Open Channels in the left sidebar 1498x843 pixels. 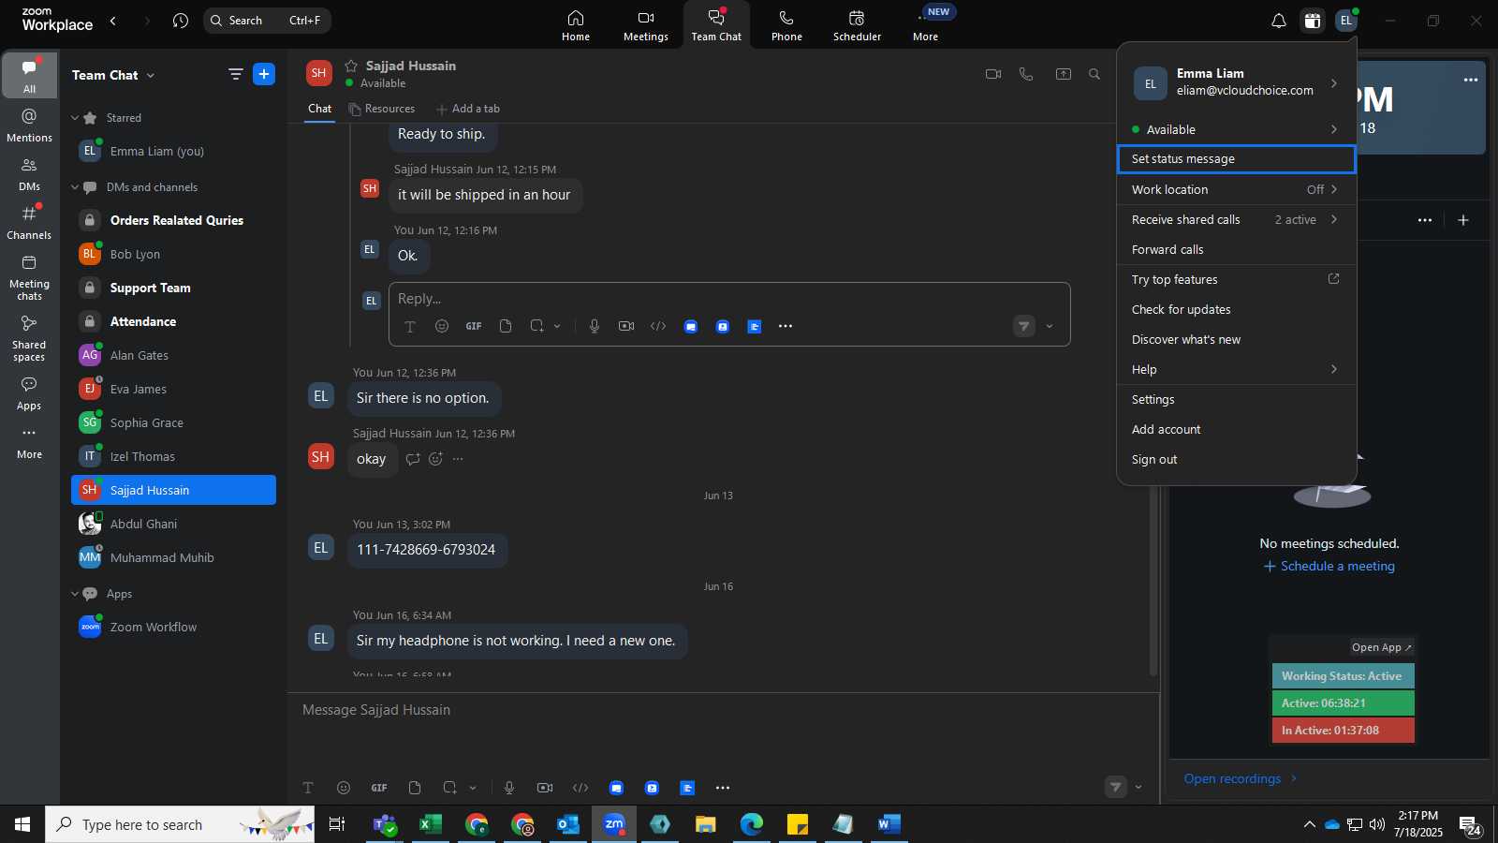click(29, 222)
